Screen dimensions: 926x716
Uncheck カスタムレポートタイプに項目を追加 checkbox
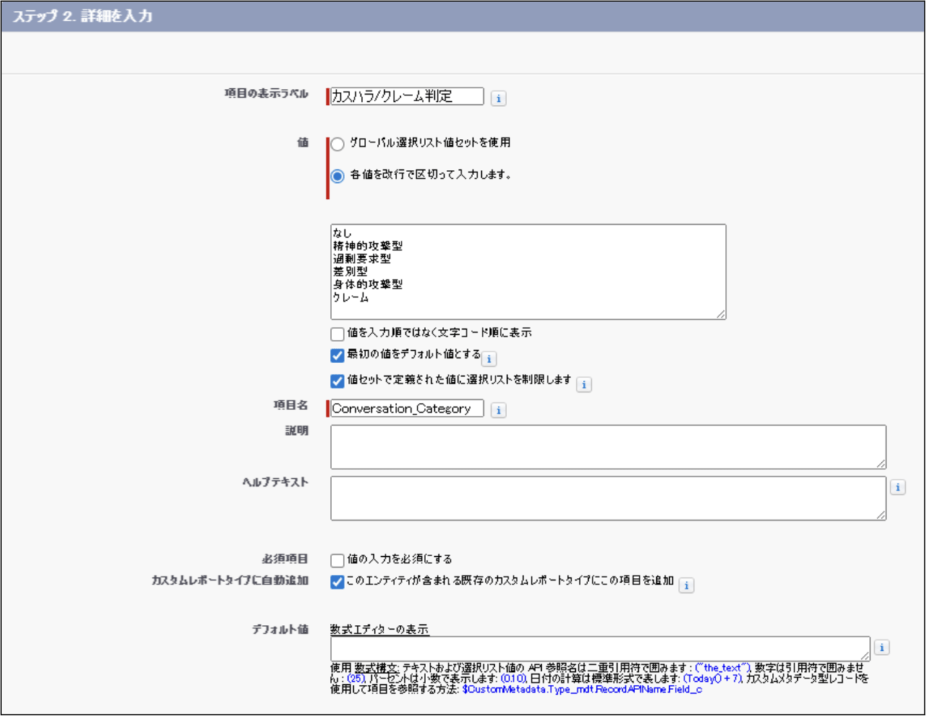(x=337, y=581)
